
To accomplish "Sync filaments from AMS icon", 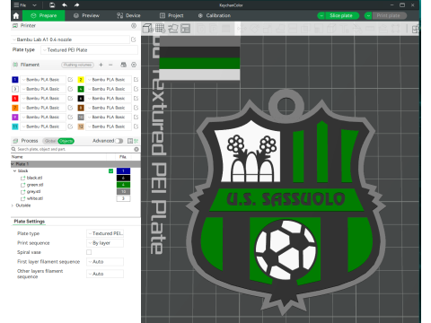I will coord(123,65).
